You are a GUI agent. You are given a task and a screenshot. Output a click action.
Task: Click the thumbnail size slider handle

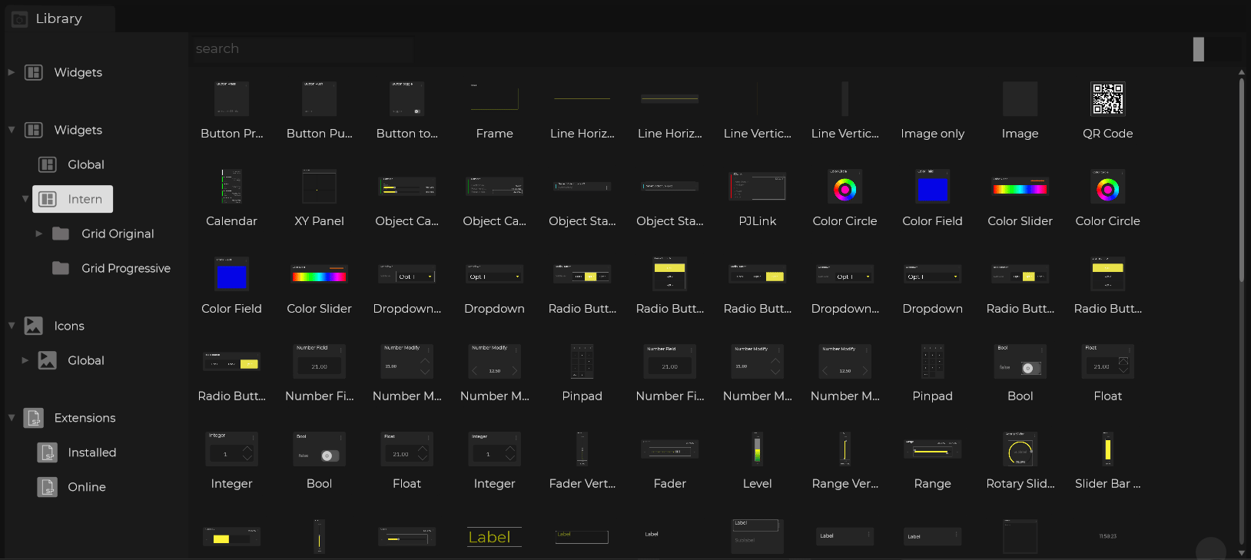tap(1198, 49)
